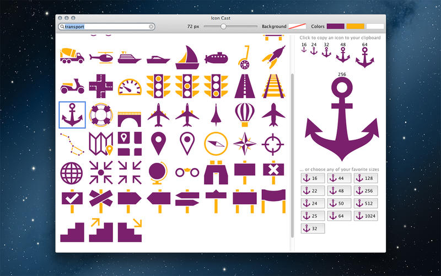This screenshot has width=441, height=276.
Task: Choose the railway tracks icon
Action: click(273, 86)
